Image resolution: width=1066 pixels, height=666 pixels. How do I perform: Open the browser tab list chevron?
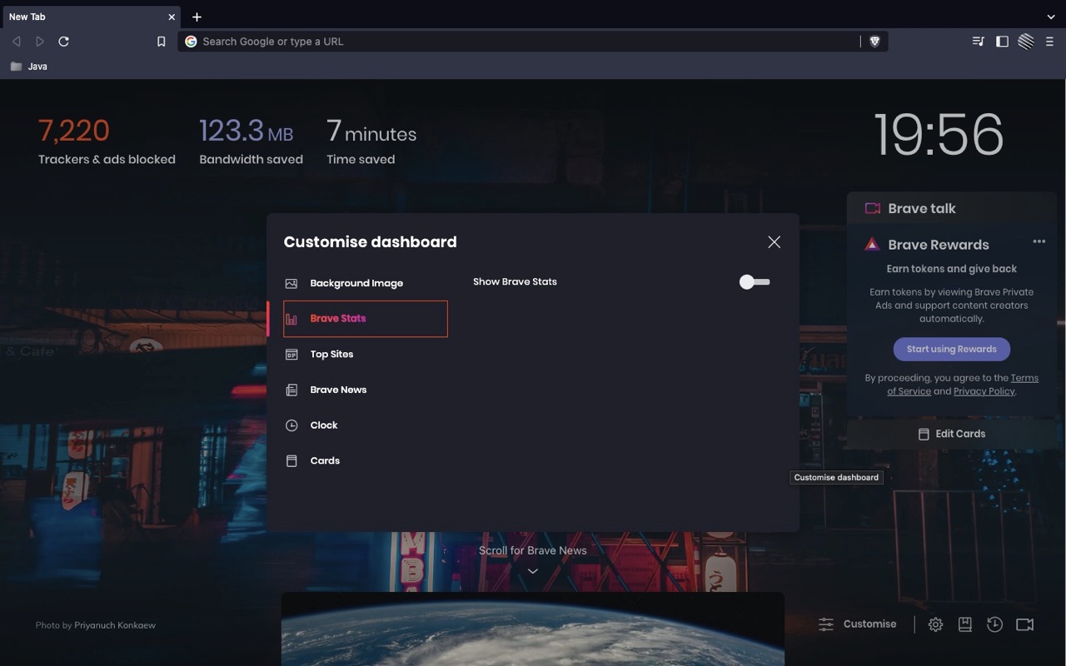coord(1051,17)
